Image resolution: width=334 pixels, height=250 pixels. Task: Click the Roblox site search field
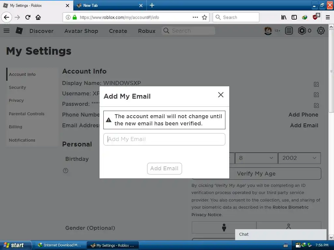188,31
